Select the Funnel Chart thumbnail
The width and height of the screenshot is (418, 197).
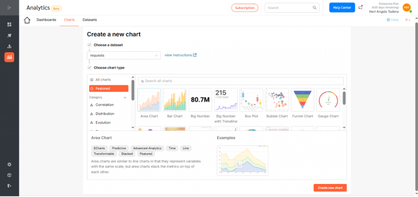[302, 100]
